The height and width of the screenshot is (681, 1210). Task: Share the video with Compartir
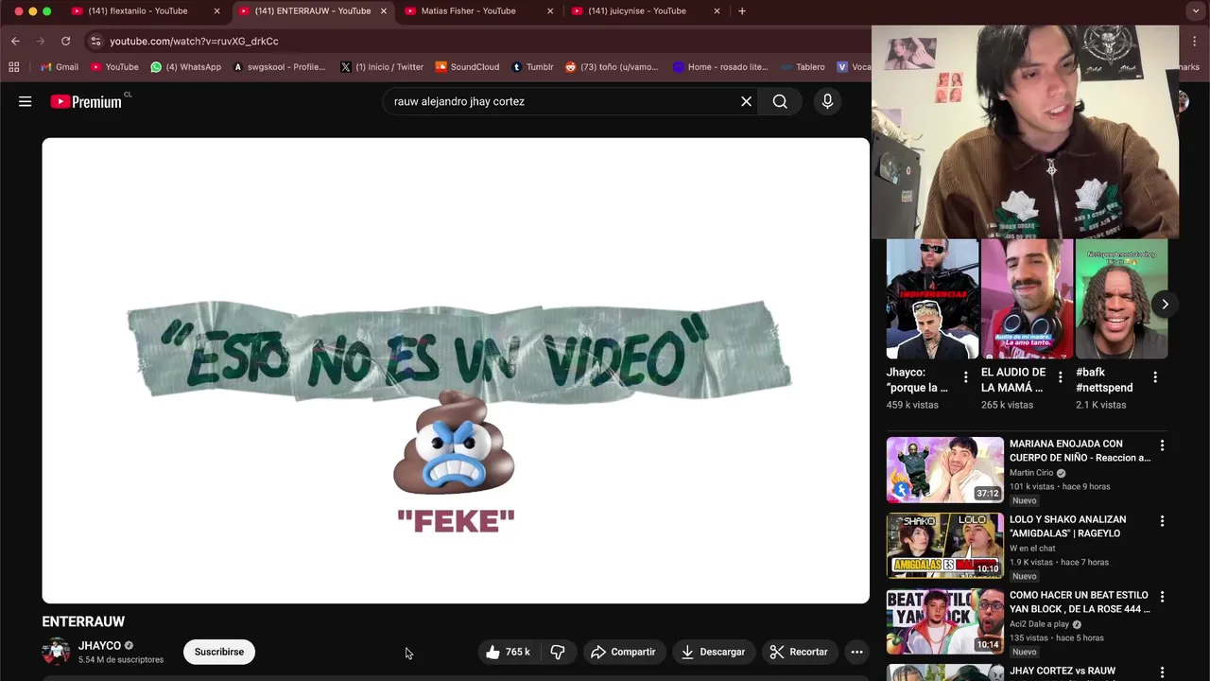[x=623, y=652]
